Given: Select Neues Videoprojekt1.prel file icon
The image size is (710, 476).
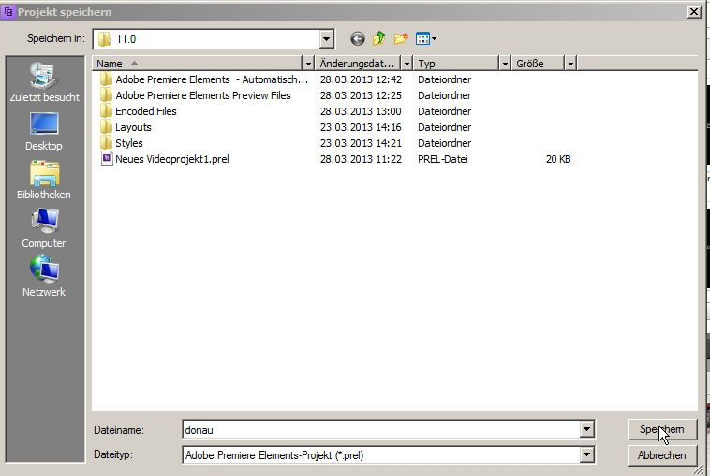Looking at the screenshot, I should [x=107, y=159].
